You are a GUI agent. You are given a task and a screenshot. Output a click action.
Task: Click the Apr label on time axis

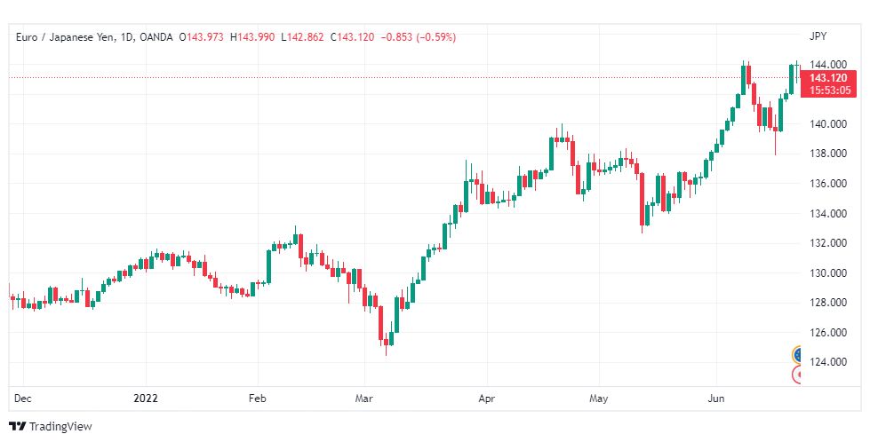tap(487, 399)
